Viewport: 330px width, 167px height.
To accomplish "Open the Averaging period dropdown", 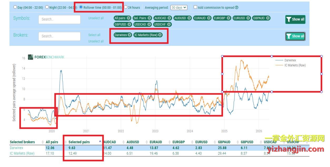I will (179, 8).
